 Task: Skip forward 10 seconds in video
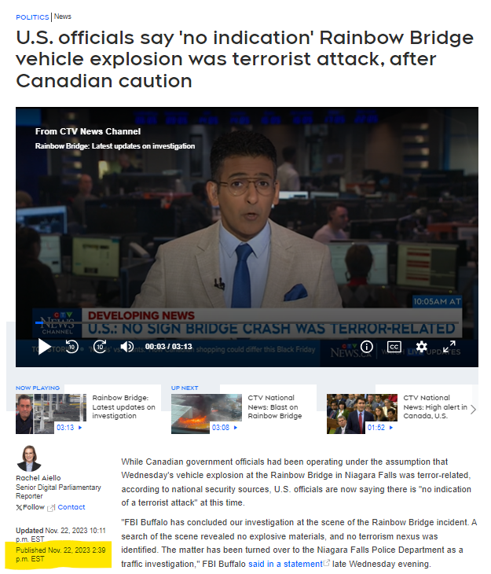(100, 346)
